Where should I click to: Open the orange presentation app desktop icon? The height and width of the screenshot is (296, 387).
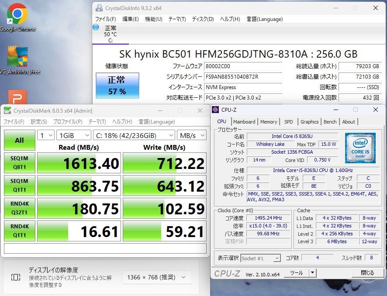click(17, 97)
